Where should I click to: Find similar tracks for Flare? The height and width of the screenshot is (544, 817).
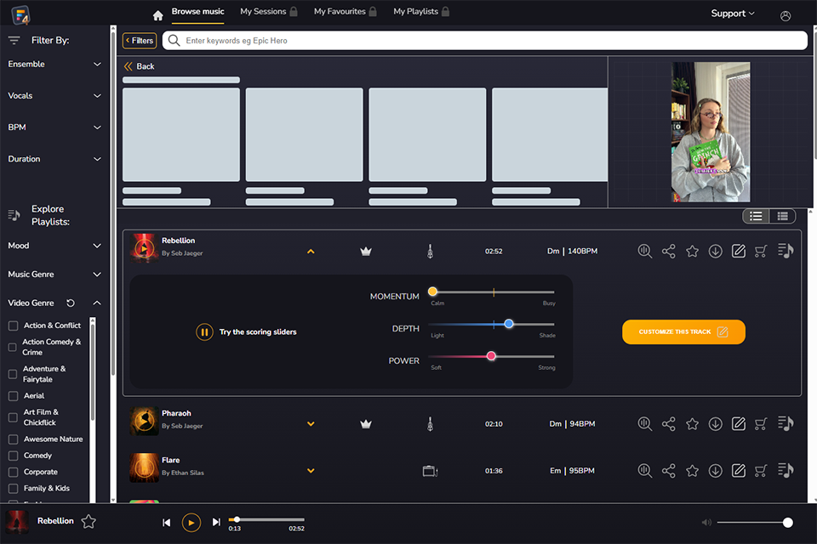pos(644,471)
